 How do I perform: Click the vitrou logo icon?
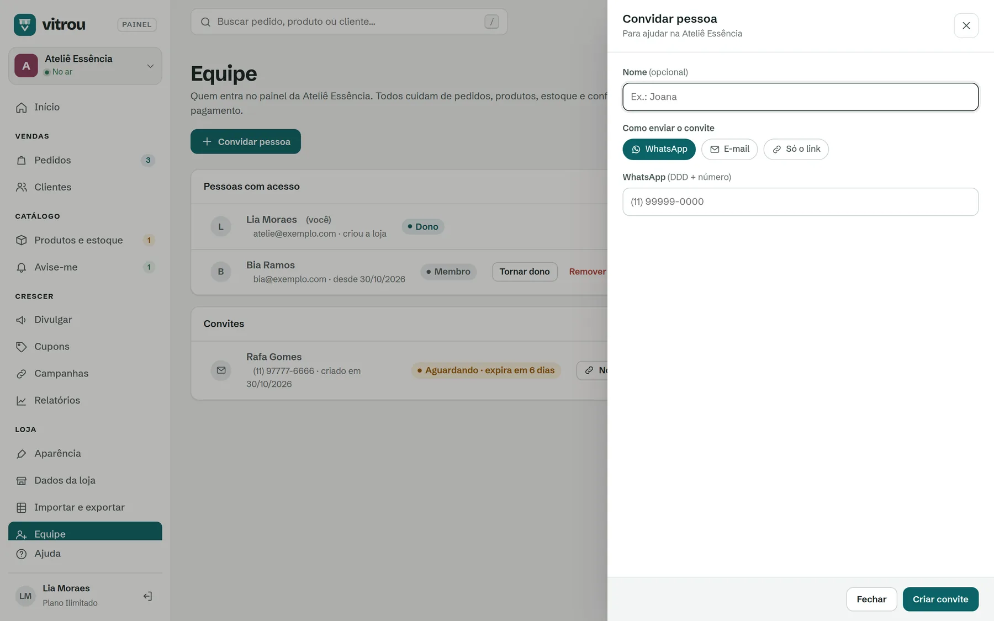pyautogui.click(x=25, y=24)
